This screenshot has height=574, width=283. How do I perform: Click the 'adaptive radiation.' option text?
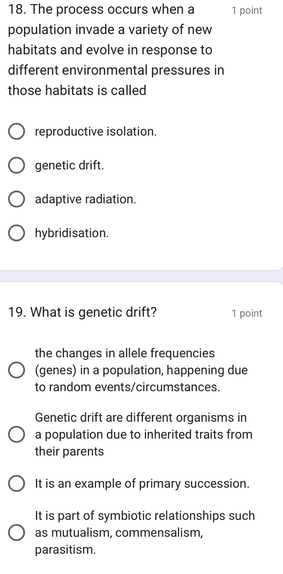(x=86, y=199)
